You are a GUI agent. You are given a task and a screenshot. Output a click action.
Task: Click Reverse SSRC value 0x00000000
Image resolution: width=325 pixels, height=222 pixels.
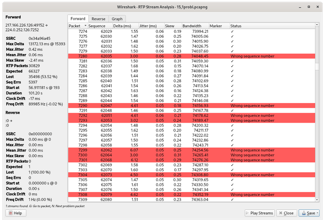[40, 134]
